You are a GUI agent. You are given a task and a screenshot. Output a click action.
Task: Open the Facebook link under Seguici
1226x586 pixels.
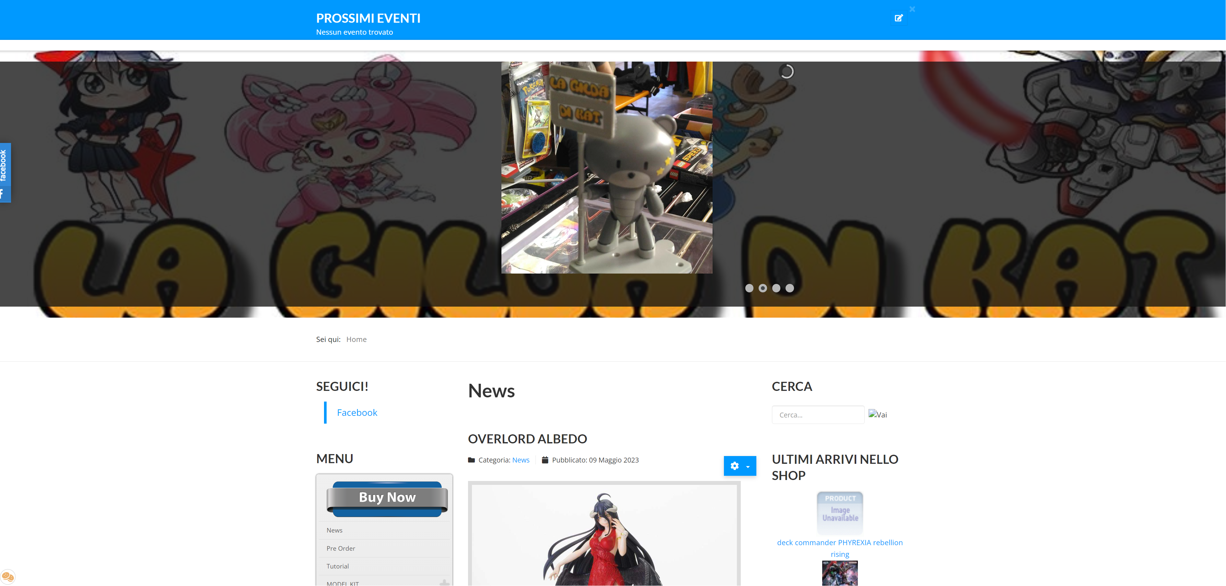[x=357, y=412]
